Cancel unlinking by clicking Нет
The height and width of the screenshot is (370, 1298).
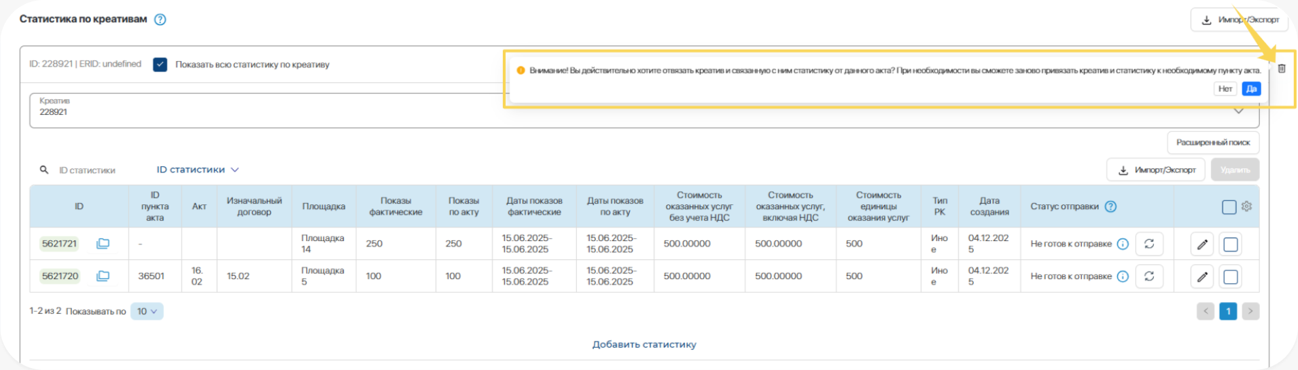click(x=1225, y=89)
